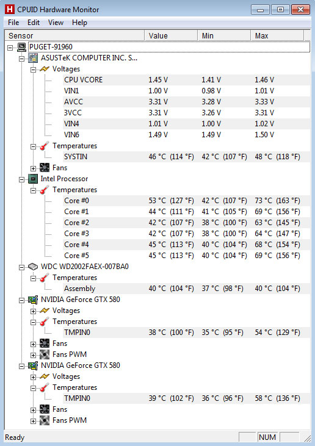Expand the ASUSTeK Fans group

(34, 168)
